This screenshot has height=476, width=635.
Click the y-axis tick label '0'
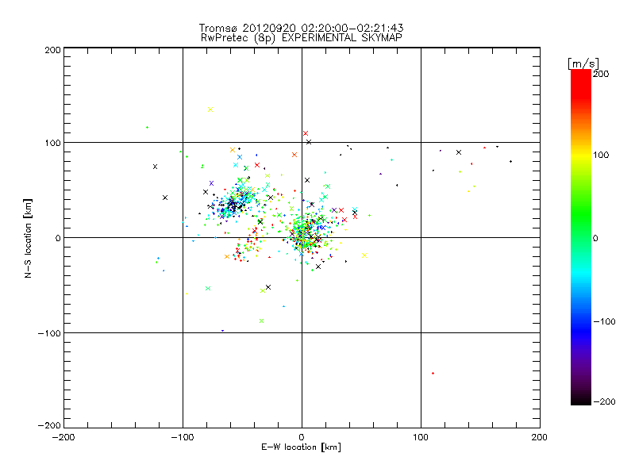[58, 238]
